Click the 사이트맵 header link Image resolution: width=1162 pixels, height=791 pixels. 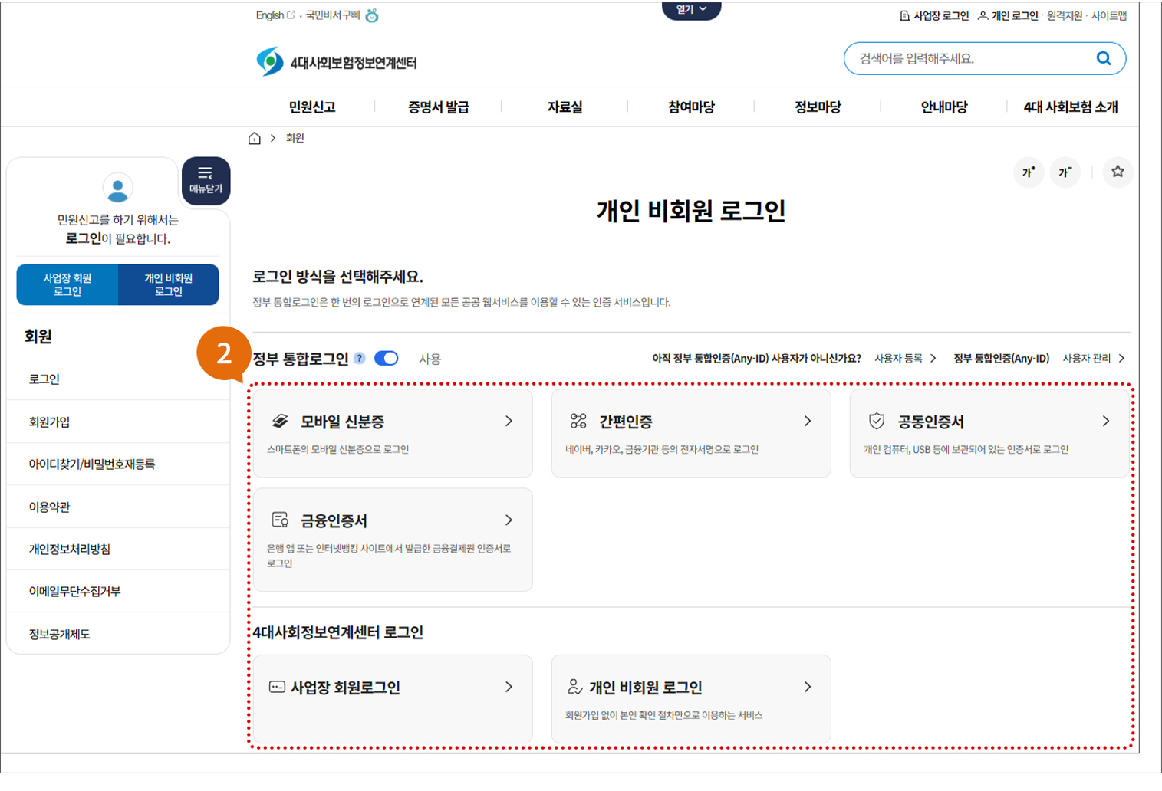tap(1109, 15)
